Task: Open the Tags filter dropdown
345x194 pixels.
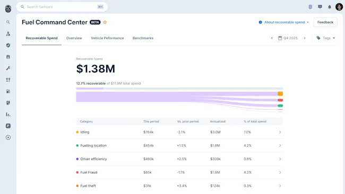Action: pyautogui.click(x=326, y=38)
